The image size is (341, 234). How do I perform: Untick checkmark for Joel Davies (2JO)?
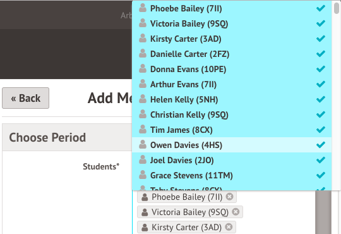[x=321, y=160]
